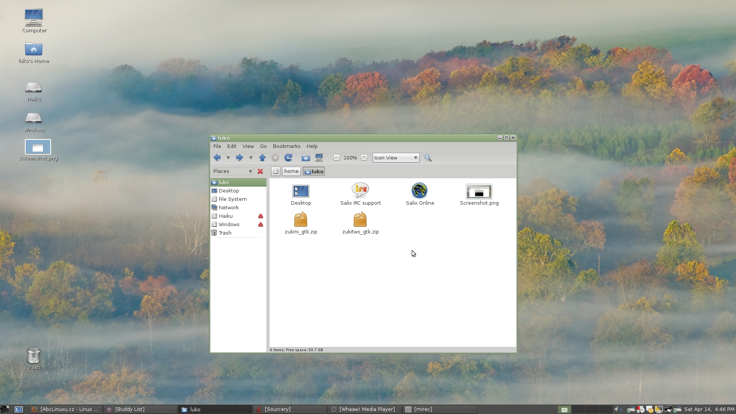Select Screenshot.png on the desktop
Viewport: 736px width, 414px height.
click(x=38, y=150)
